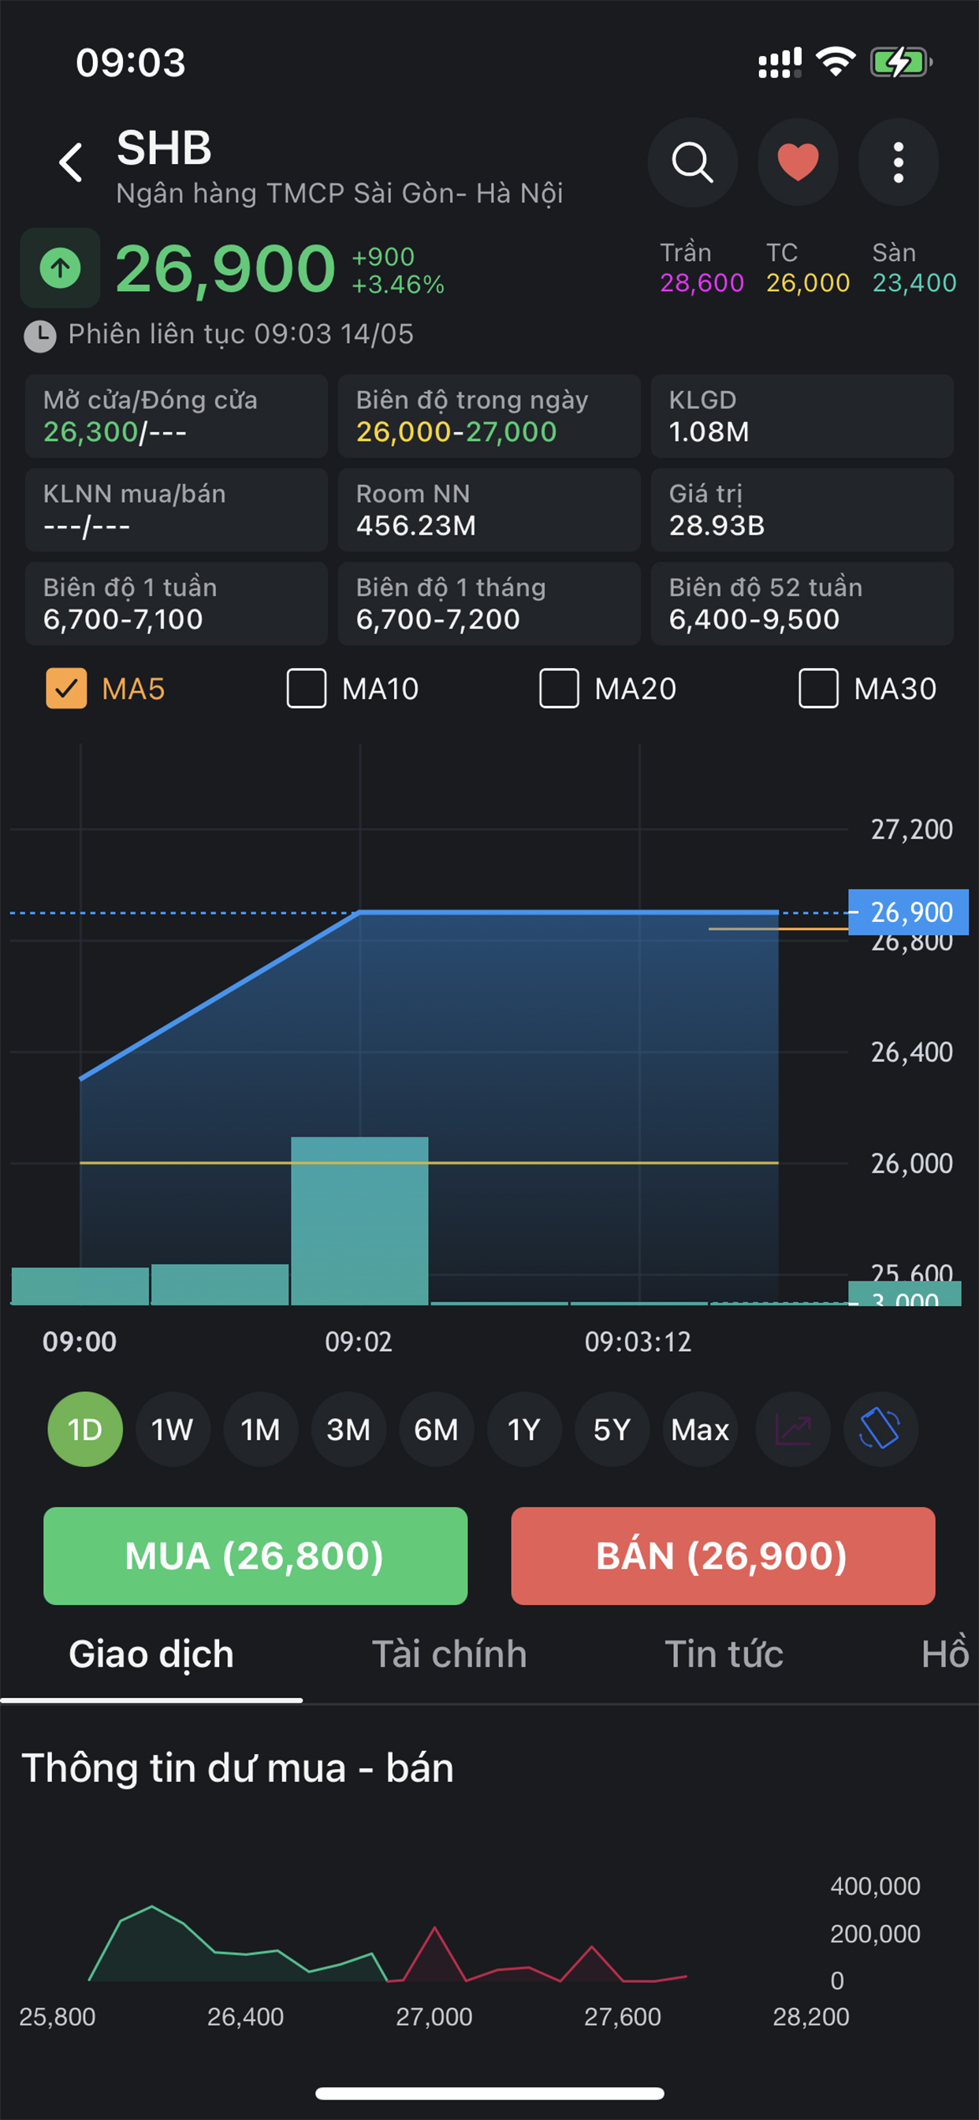Image resolution: width=979 pixels, height=2120 pixels.
Task: Tap the battery charging icon
Action: (x=902, y=62)
